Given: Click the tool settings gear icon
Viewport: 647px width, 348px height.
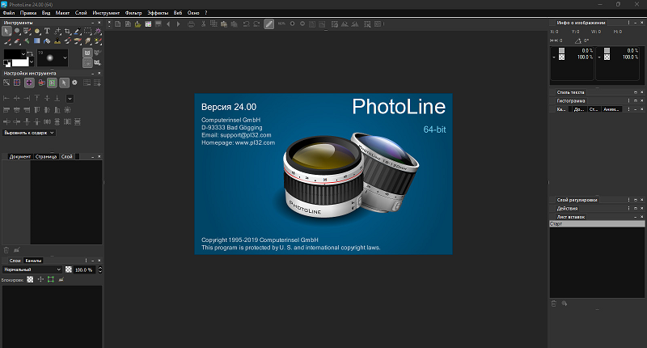Looking at the screenshot, I should (x=74, y=83).
